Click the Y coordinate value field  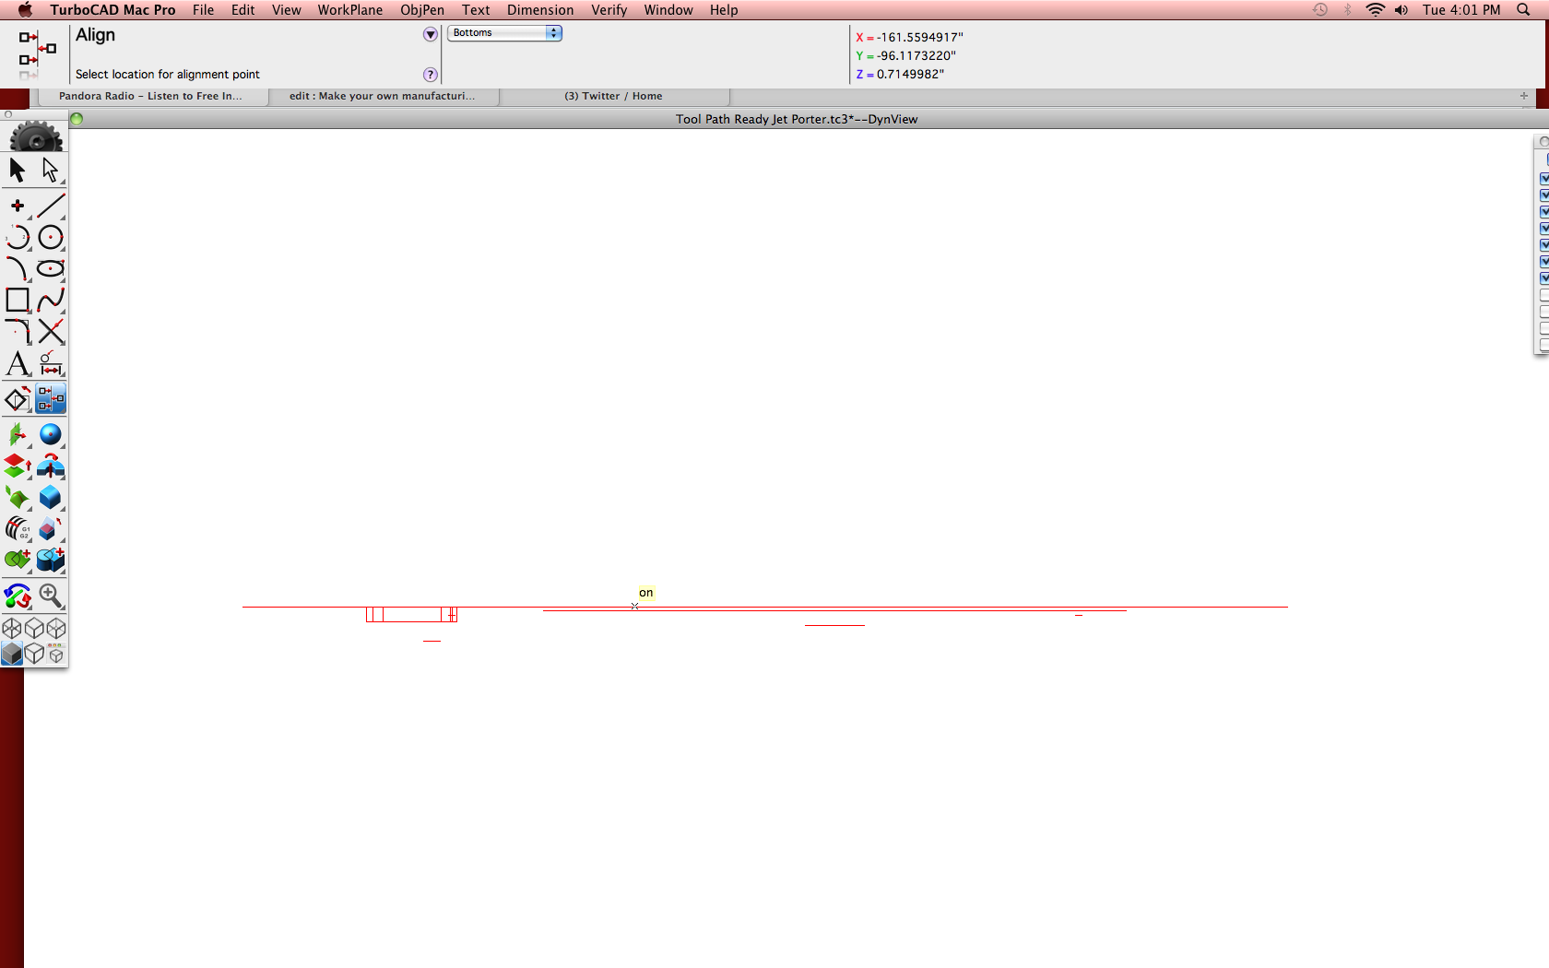(x=916, y=55)
